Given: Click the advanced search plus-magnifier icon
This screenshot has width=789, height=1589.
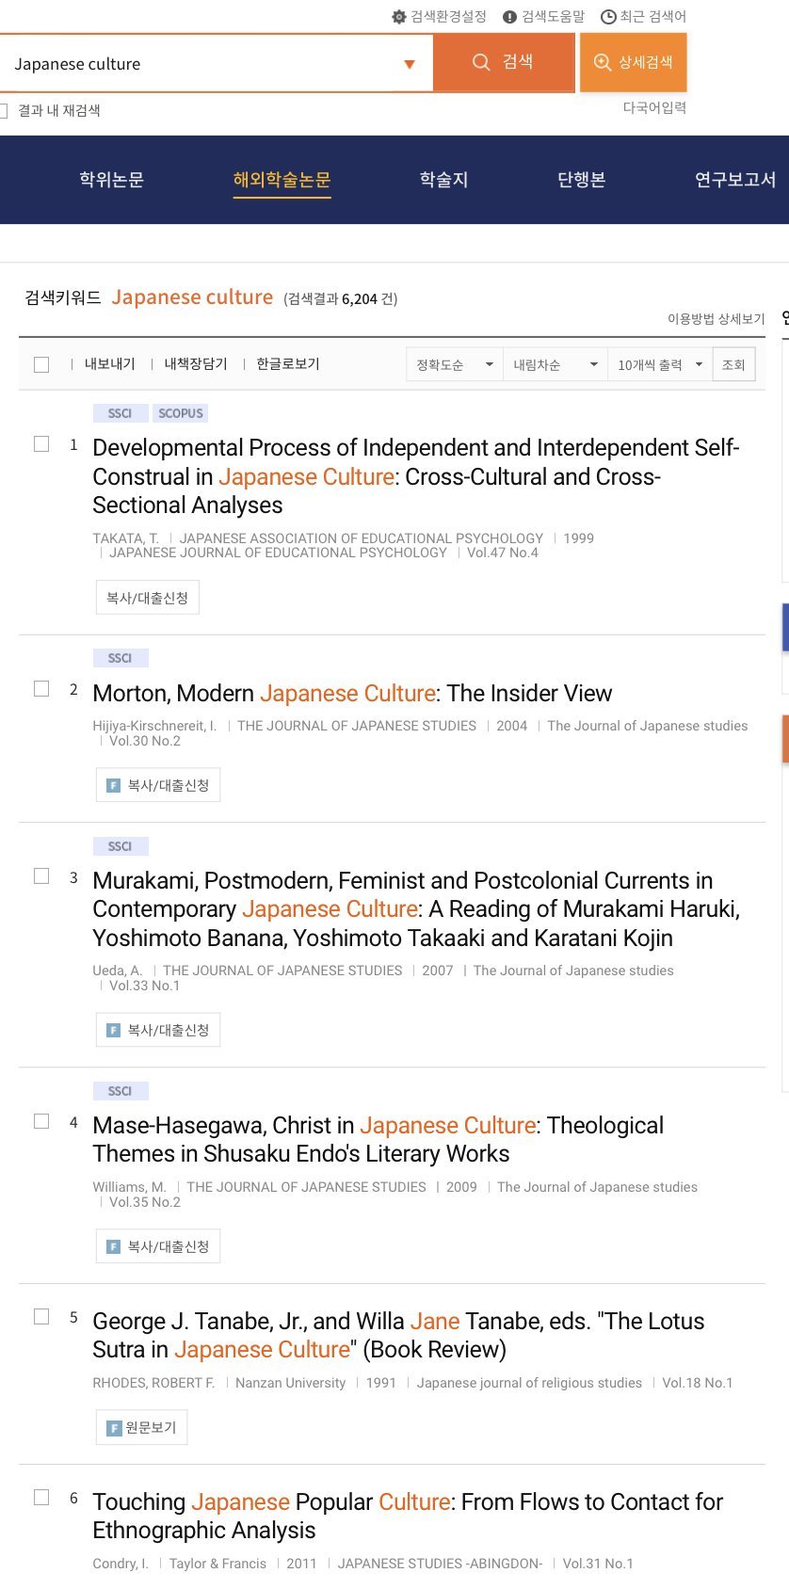Looking at the screenshot, I should coord(603,62).
